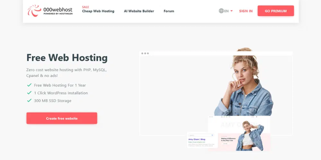
Task: Click the red SALE label above Cheap Web Hosting
Action: click(85, 7)
